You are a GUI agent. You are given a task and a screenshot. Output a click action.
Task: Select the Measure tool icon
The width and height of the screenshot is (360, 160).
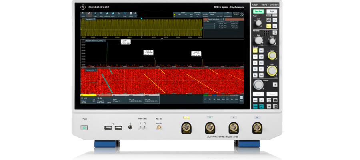click(x=107, y=14)
